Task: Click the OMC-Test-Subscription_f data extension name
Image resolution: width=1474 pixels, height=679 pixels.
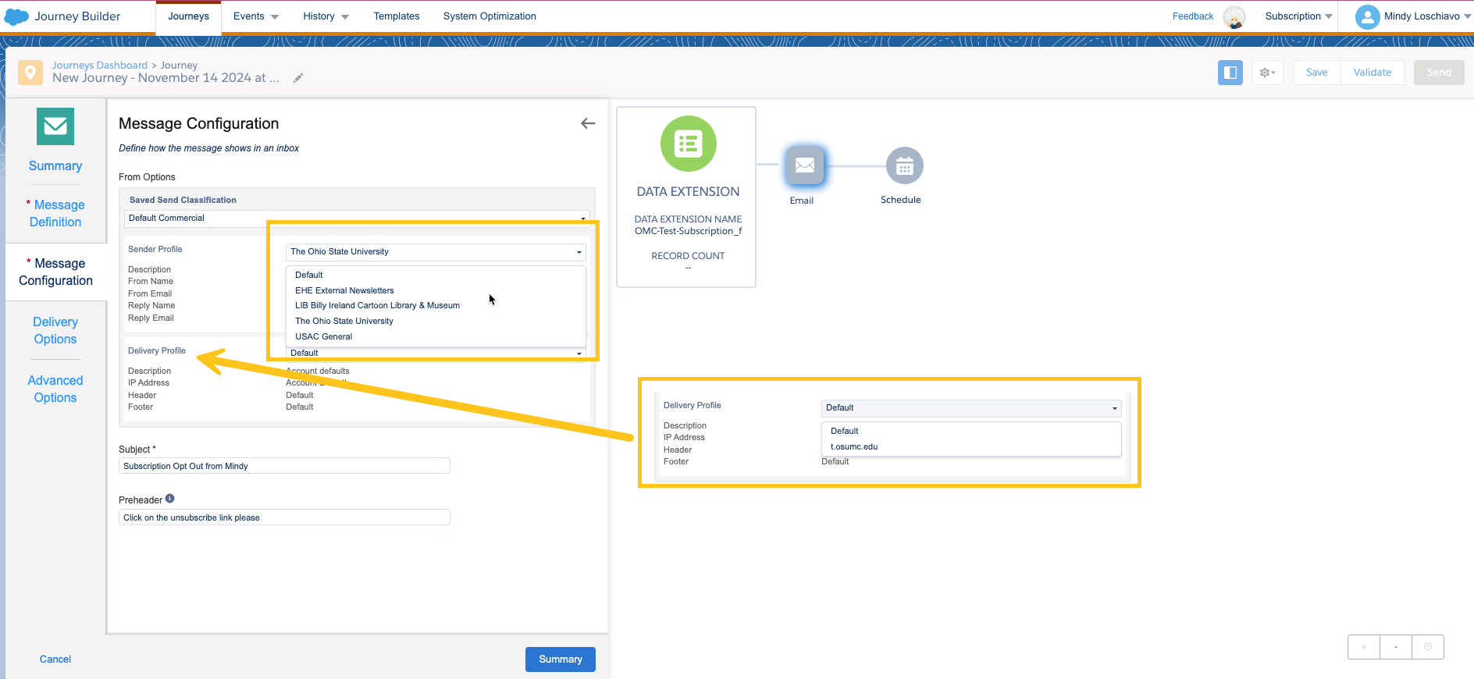Action: pos(688,231)
